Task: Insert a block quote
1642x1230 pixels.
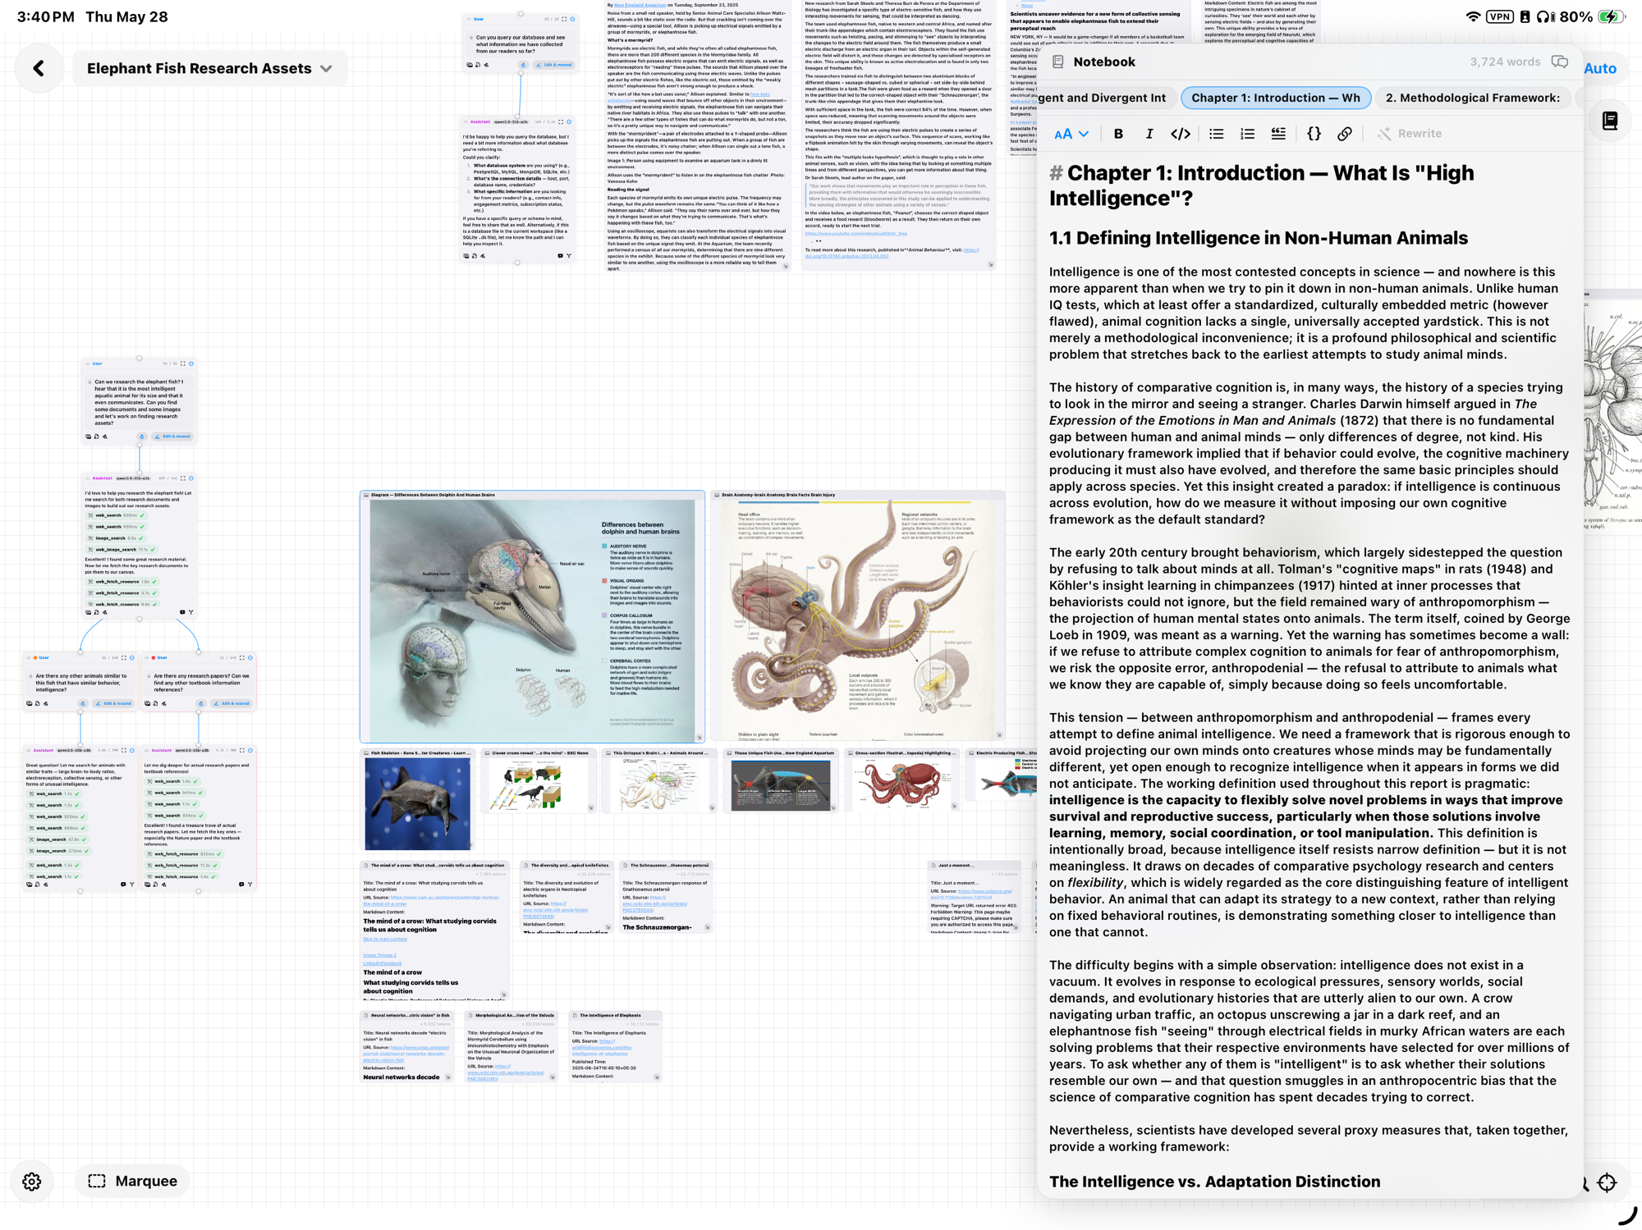Action: [x=1278, y=134]
